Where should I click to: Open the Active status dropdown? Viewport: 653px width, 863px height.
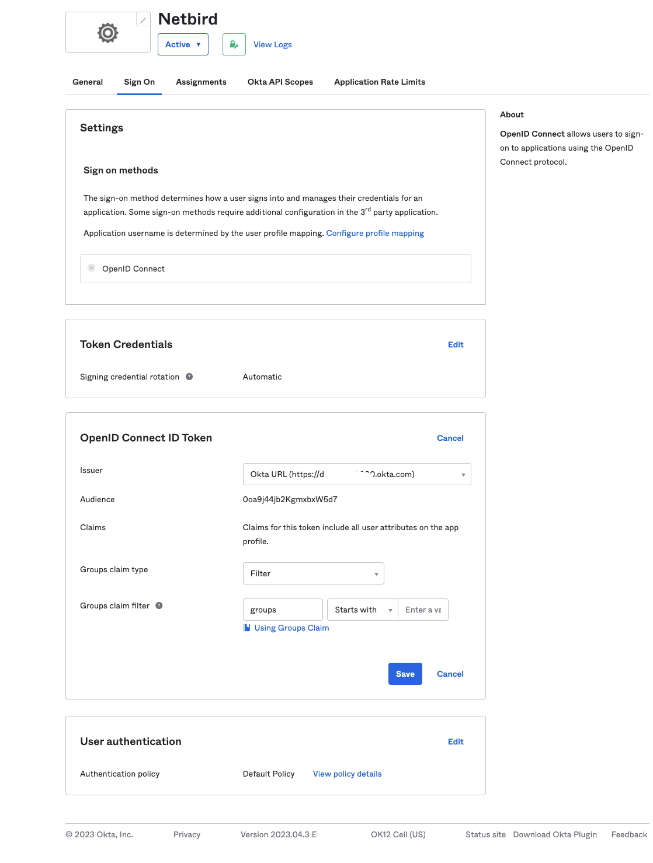click(x=183, y=44)
